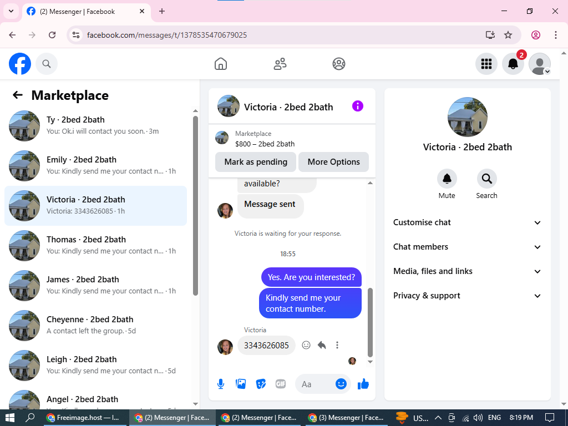Click the $800 – 2bed 2bath listing link
The height and width of the screenshot is (426, 568).
coord(265,144)
